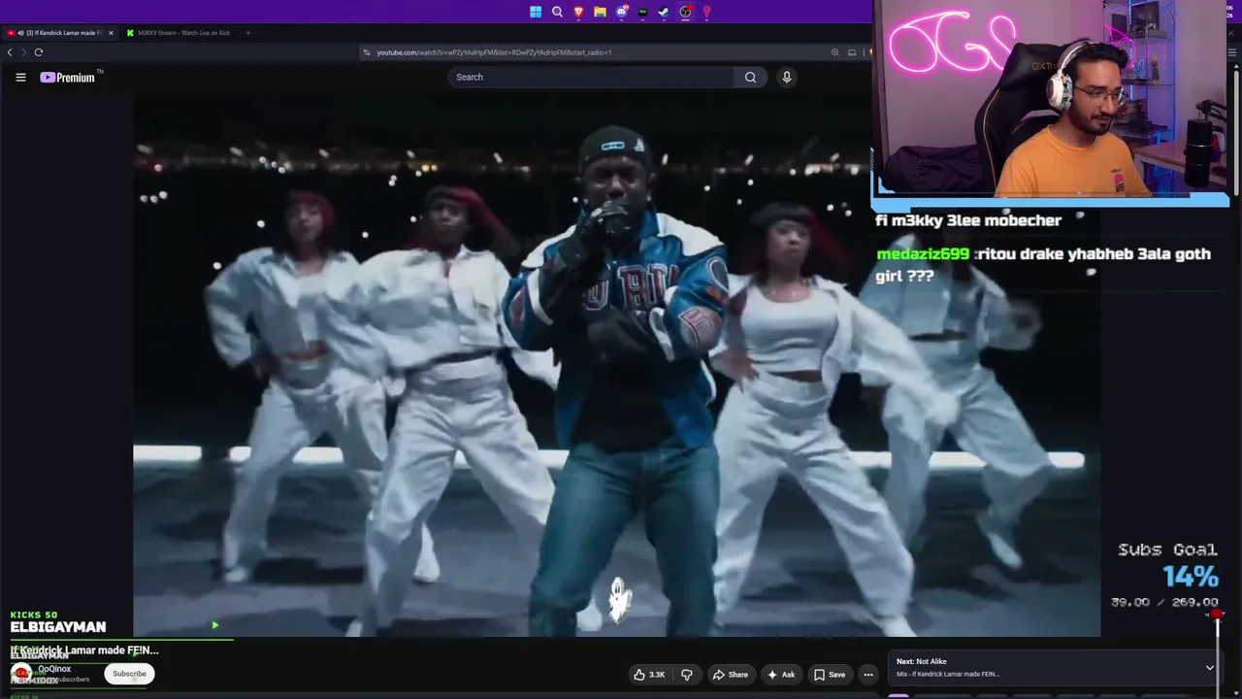Switch to the Kendrick Lamar YouTube tab
1242x699 pixels.
(59, 33)
